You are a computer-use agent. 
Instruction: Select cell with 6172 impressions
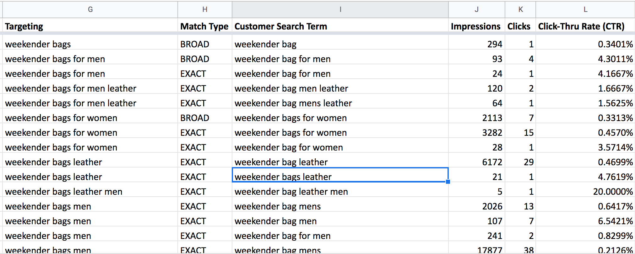(x=477, y=162)
